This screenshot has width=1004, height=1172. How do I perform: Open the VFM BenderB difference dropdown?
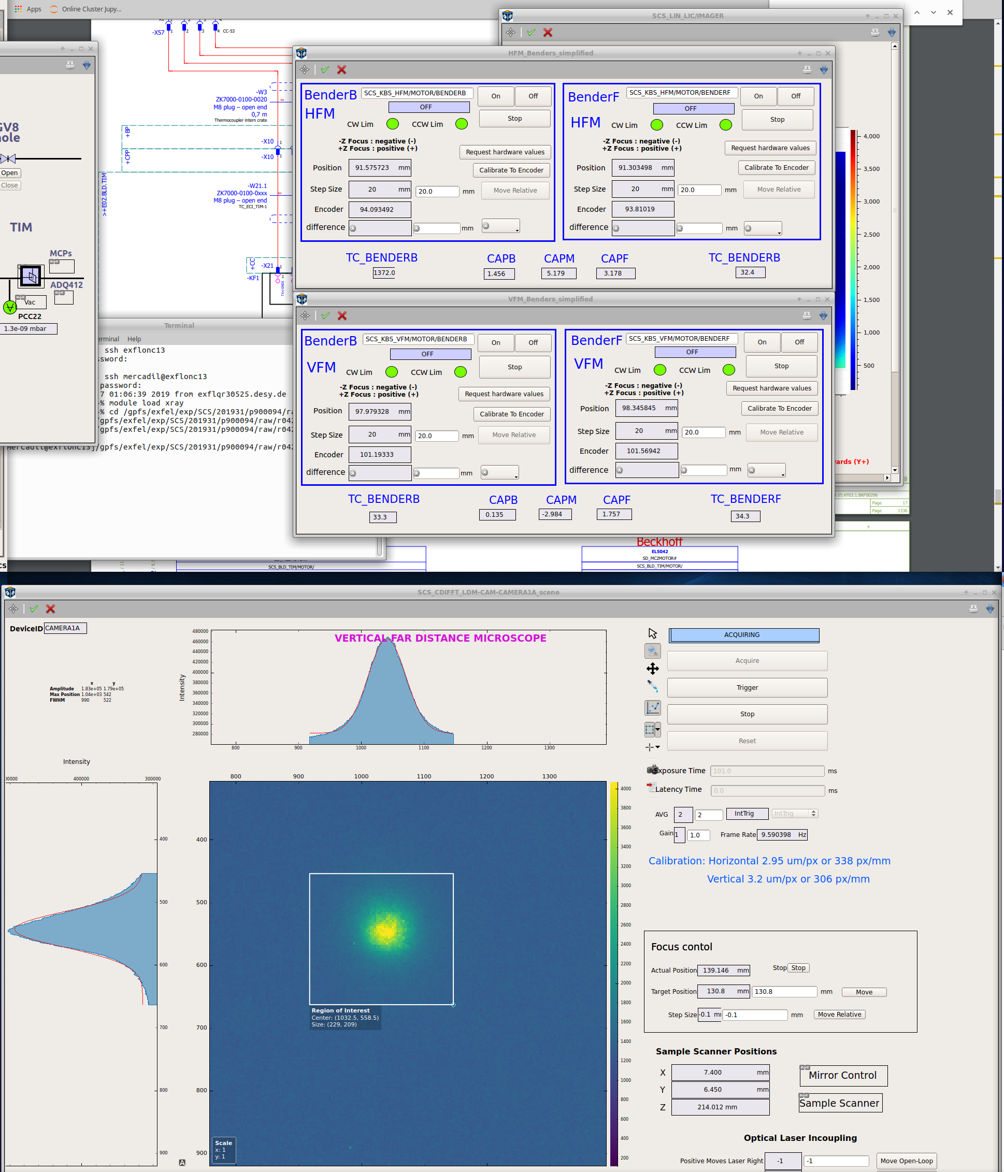click(x=500, y=472)
